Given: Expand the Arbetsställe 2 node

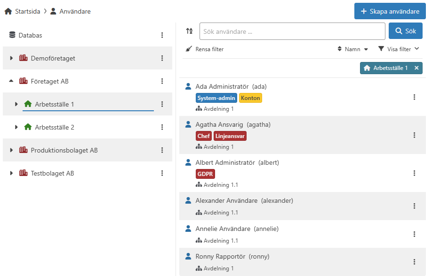Looking at the screenshot, I should (16, 127).
